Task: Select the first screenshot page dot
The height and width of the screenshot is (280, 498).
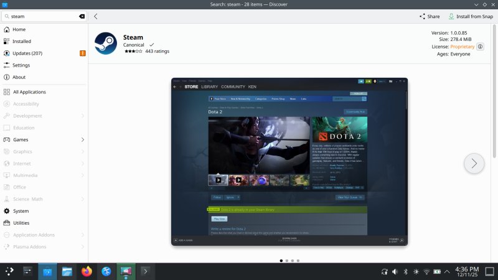Action: pos(281,261)
